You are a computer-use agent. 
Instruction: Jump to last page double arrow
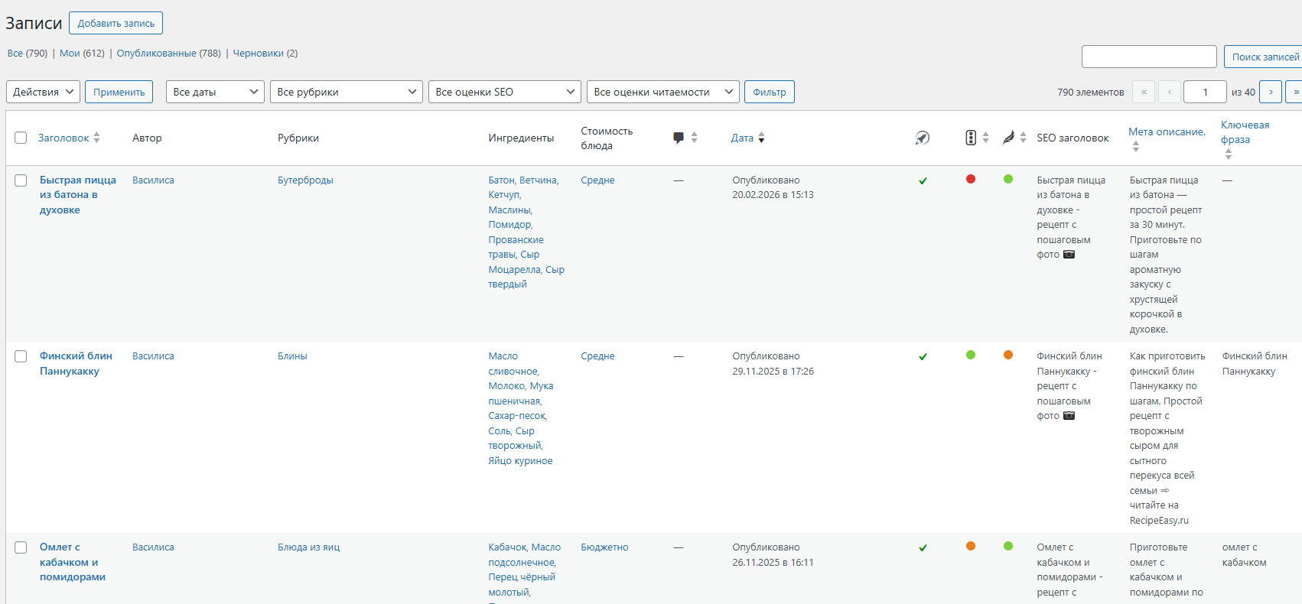[x=1294, y=92]
